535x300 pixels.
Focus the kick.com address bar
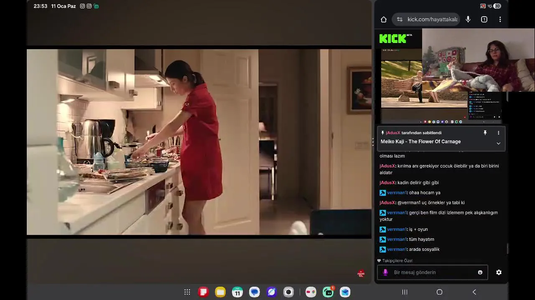tap(426, 19)
